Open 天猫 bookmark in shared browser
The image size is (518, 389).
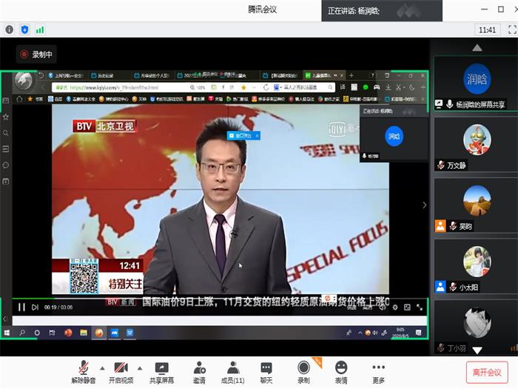pos(215,99)
